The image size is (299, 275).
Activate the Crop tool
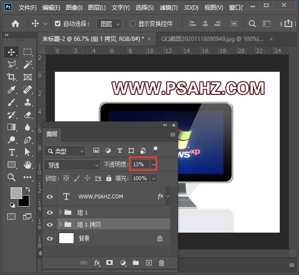[x=12, y=77]
